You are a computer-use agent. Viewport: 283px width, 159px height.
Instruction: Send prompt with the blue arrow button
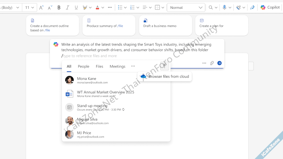tap(219, 63)
